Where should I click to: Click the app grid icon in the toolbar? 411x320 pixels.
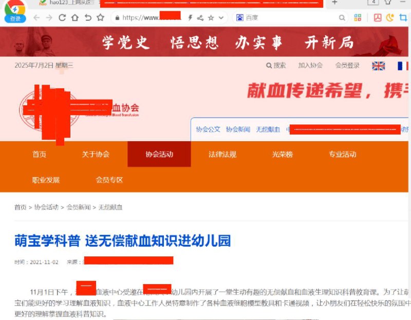point(359,17)
